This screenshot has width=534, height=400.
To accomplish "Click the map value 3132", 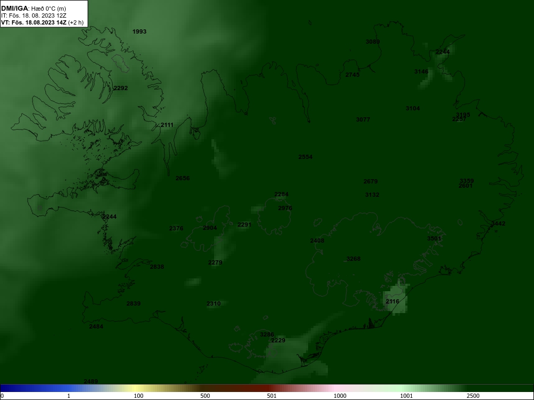I will 372,195.
